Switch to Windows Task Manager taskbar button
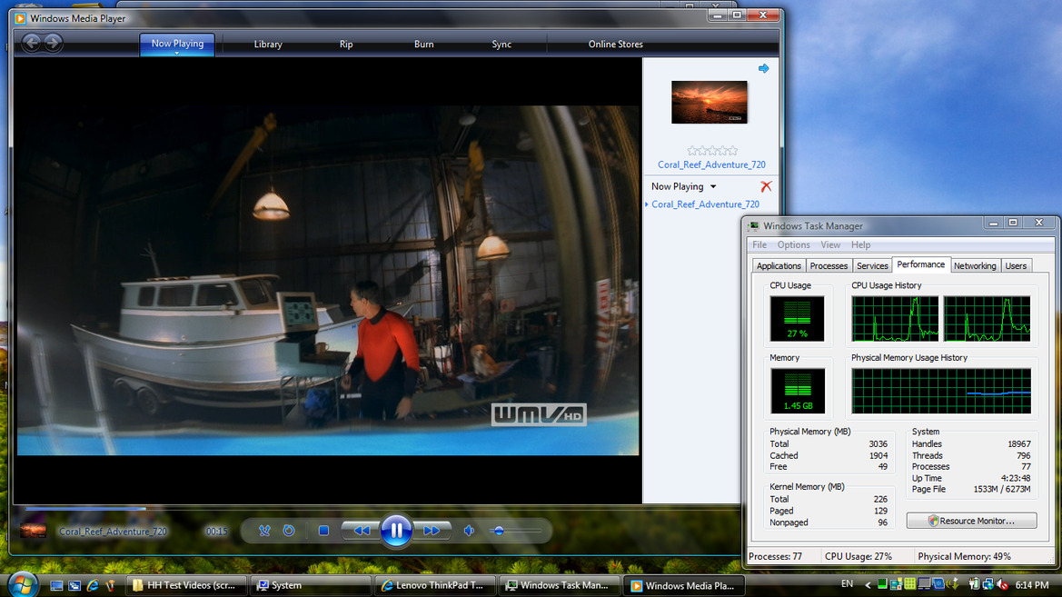The width and height of the screenshot is (1062, 597). pos(560,585)
